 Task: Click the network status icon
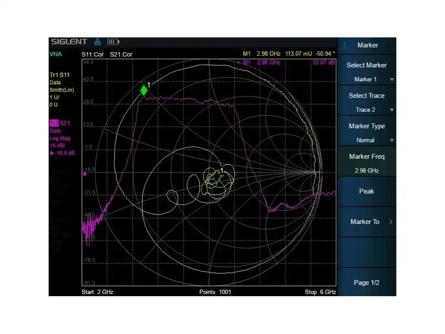click(x=97, y=42)
